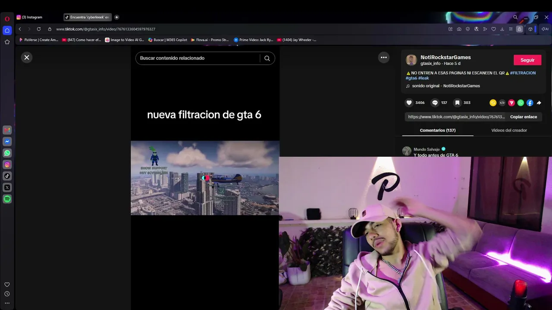Viewport: 552px width, 310px height.
Task: Switch to 'Videos del creador' tab
Action: pos(509,130)
